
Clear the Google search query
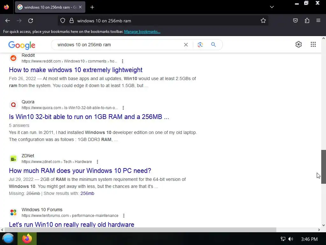(x=186, y=45)
